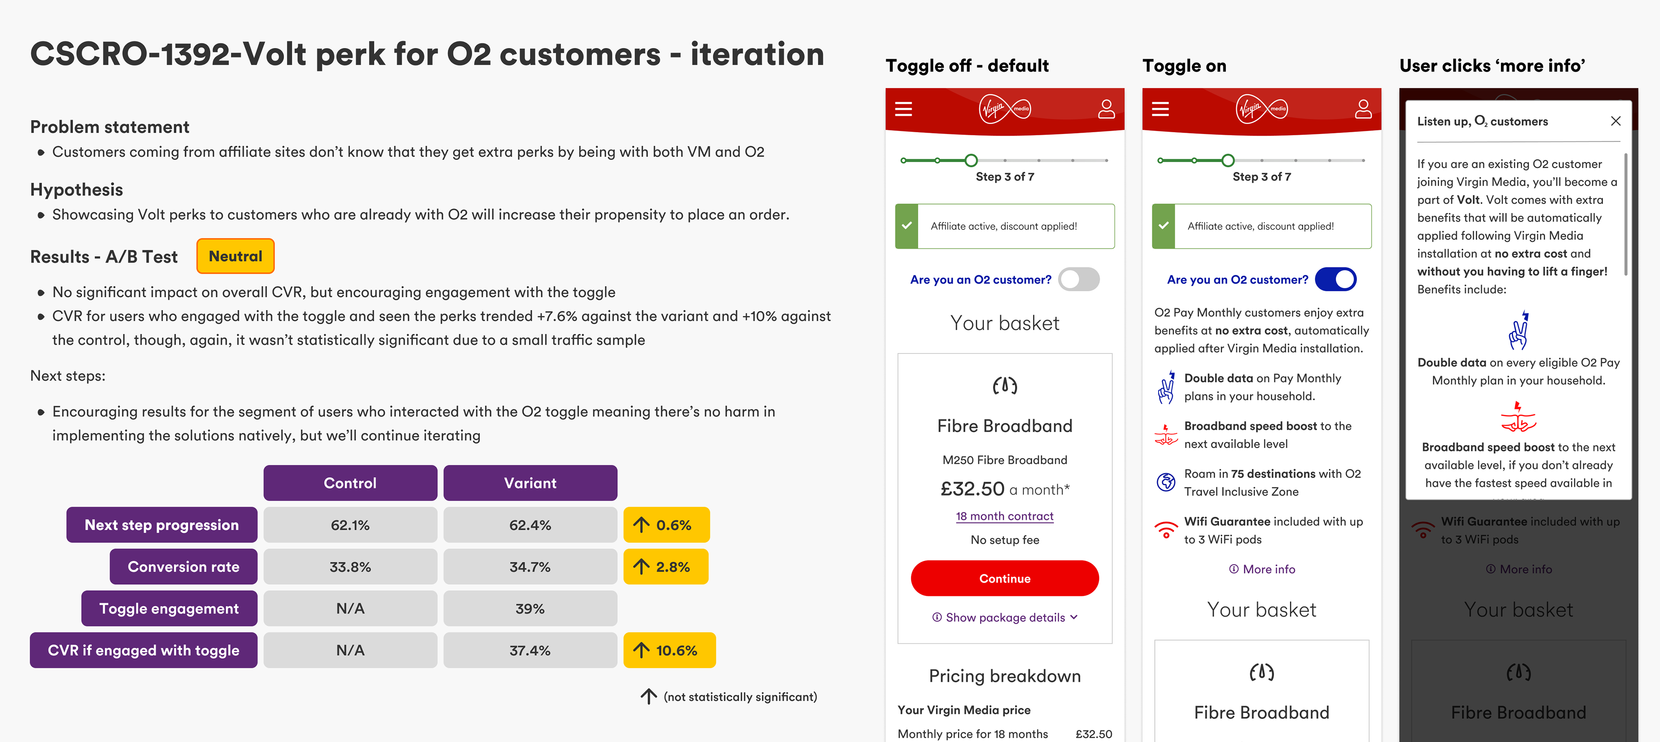Click green affiliate discount checkmark in Toggle off mockup

click(907, 226)
